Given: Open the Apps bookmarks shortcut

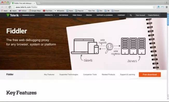Looking at the screenshot, I should (x=4, y=11).
